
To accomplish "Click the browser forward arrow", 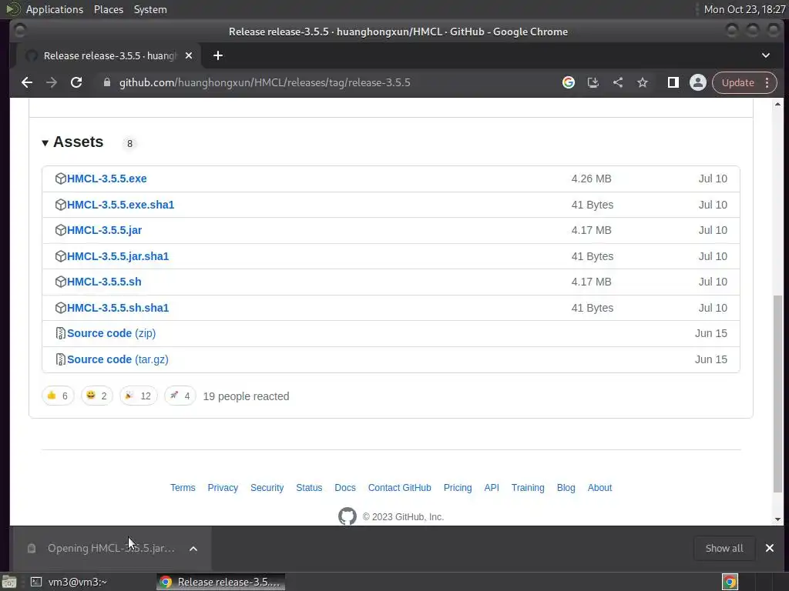I will tap(52, 82).
